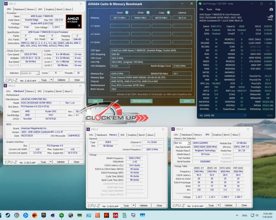Open network status in the system tray
The image size is (276, 220).
(253, 215)
